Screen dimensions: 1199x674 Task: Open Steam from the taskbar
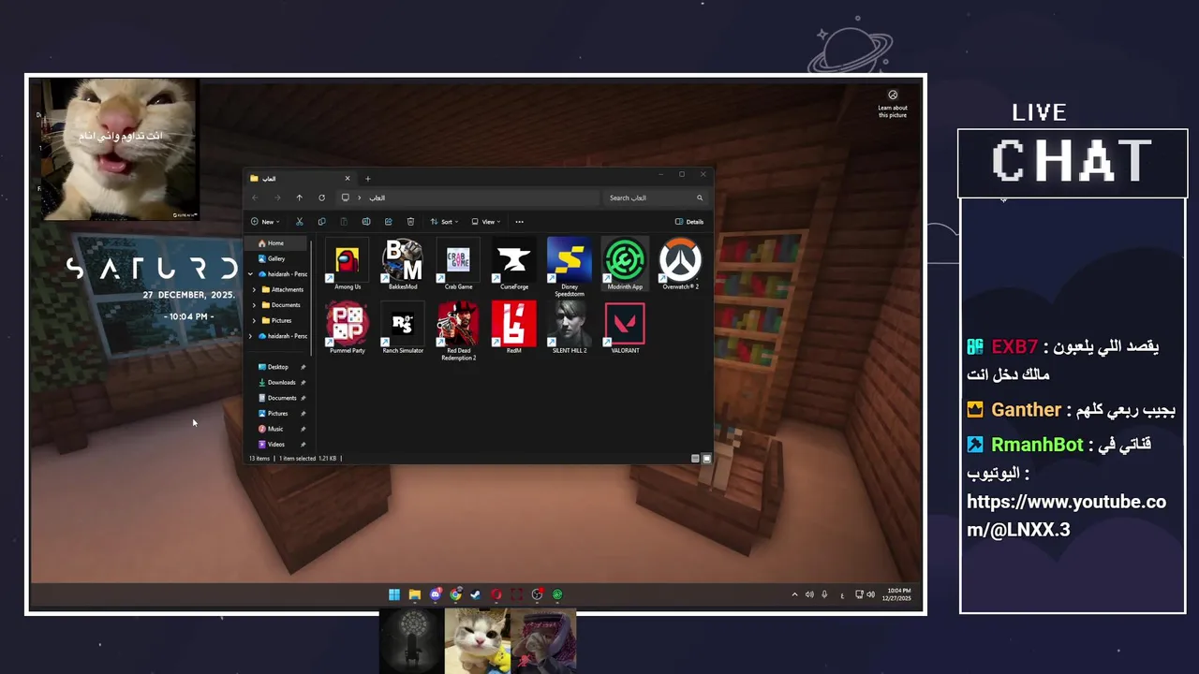pyautogui.click(x=476, y=594)
